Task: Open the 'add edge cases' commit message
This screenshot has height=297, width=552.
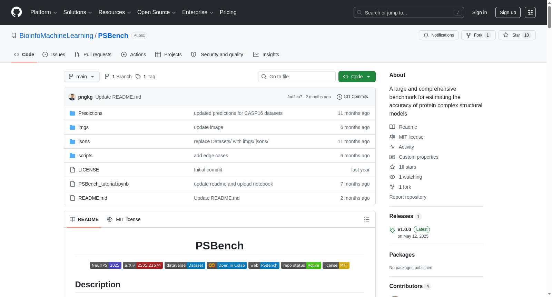Action: (211, 156)
